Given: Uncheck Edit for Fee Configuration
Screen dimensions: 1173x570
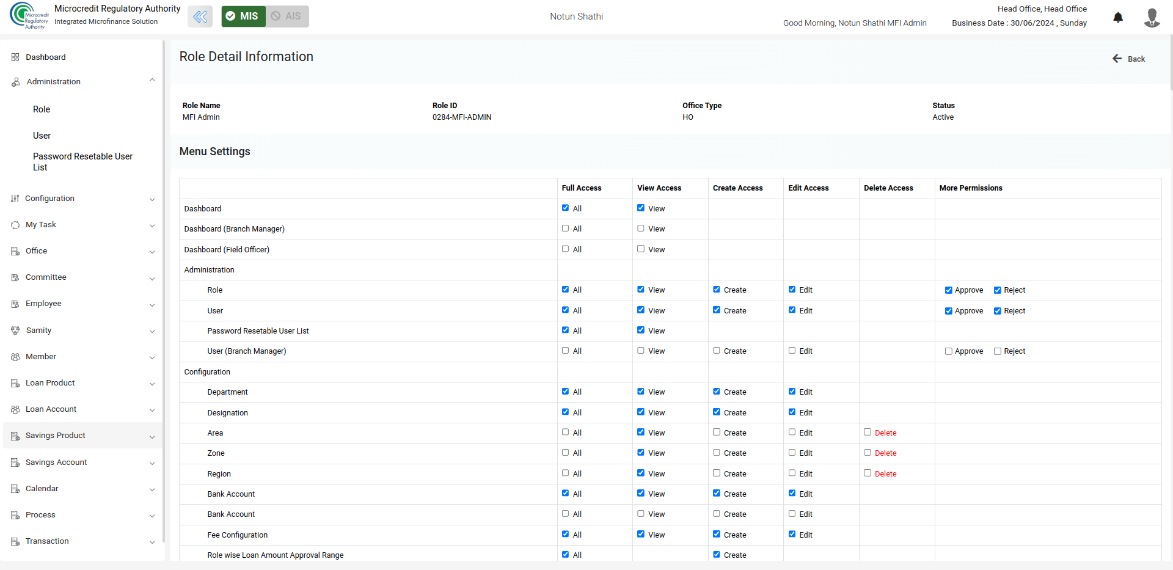Looking at the screenshot, I should tap(792, 535).
